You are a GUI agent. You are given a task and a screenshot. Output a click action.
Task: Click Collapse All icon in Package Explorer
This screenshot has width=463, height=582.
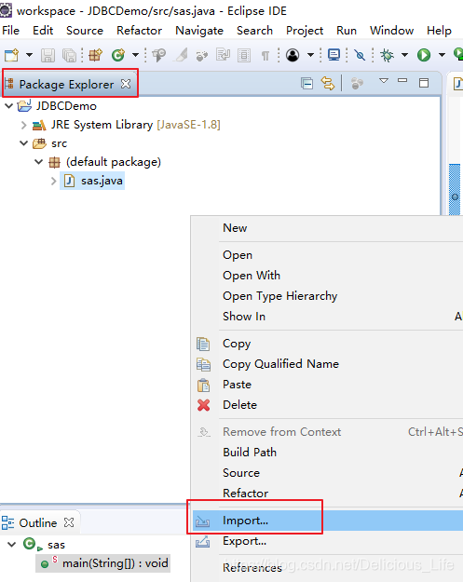point(307,84)
